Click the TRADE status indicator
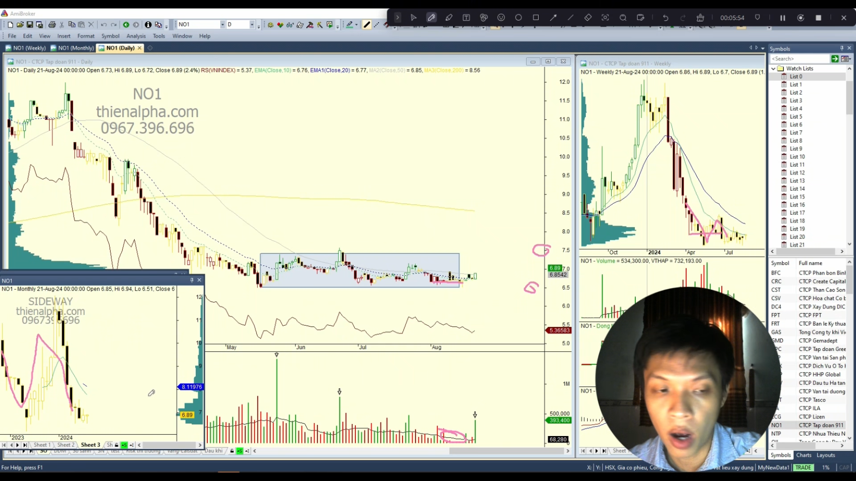The image size is (856, 481). click(803, 468)
